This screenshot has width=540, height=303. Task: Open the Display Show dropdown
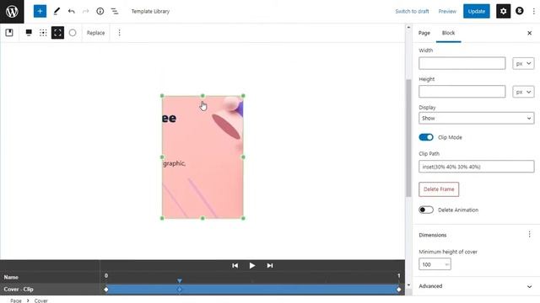pyautogui.click(x=476, y=118)
